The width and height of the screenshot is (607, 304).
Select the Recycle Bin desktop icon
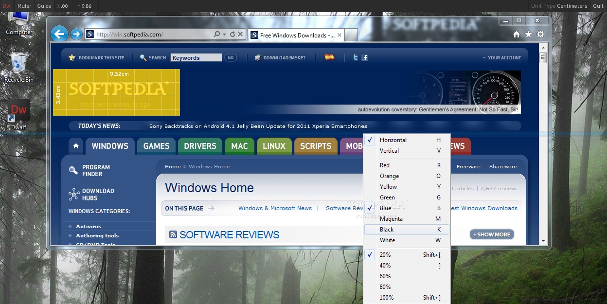point(19,68)
